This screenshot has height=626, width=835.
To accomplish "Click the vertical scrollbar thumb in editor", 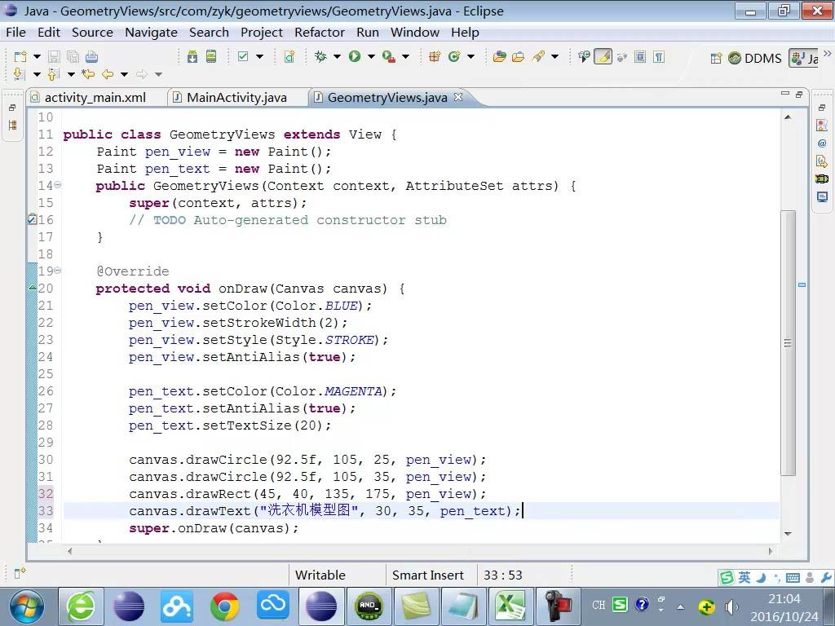I will point(788,342).
